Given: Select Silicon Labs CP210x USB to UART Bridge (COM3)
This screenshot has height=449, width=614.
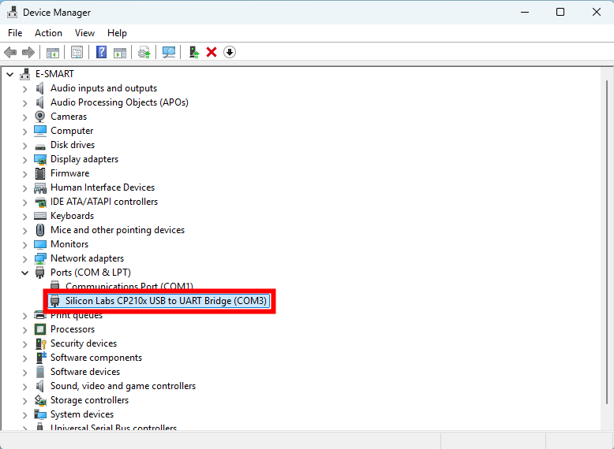Looking at the screenshot, I should (159, 301).
